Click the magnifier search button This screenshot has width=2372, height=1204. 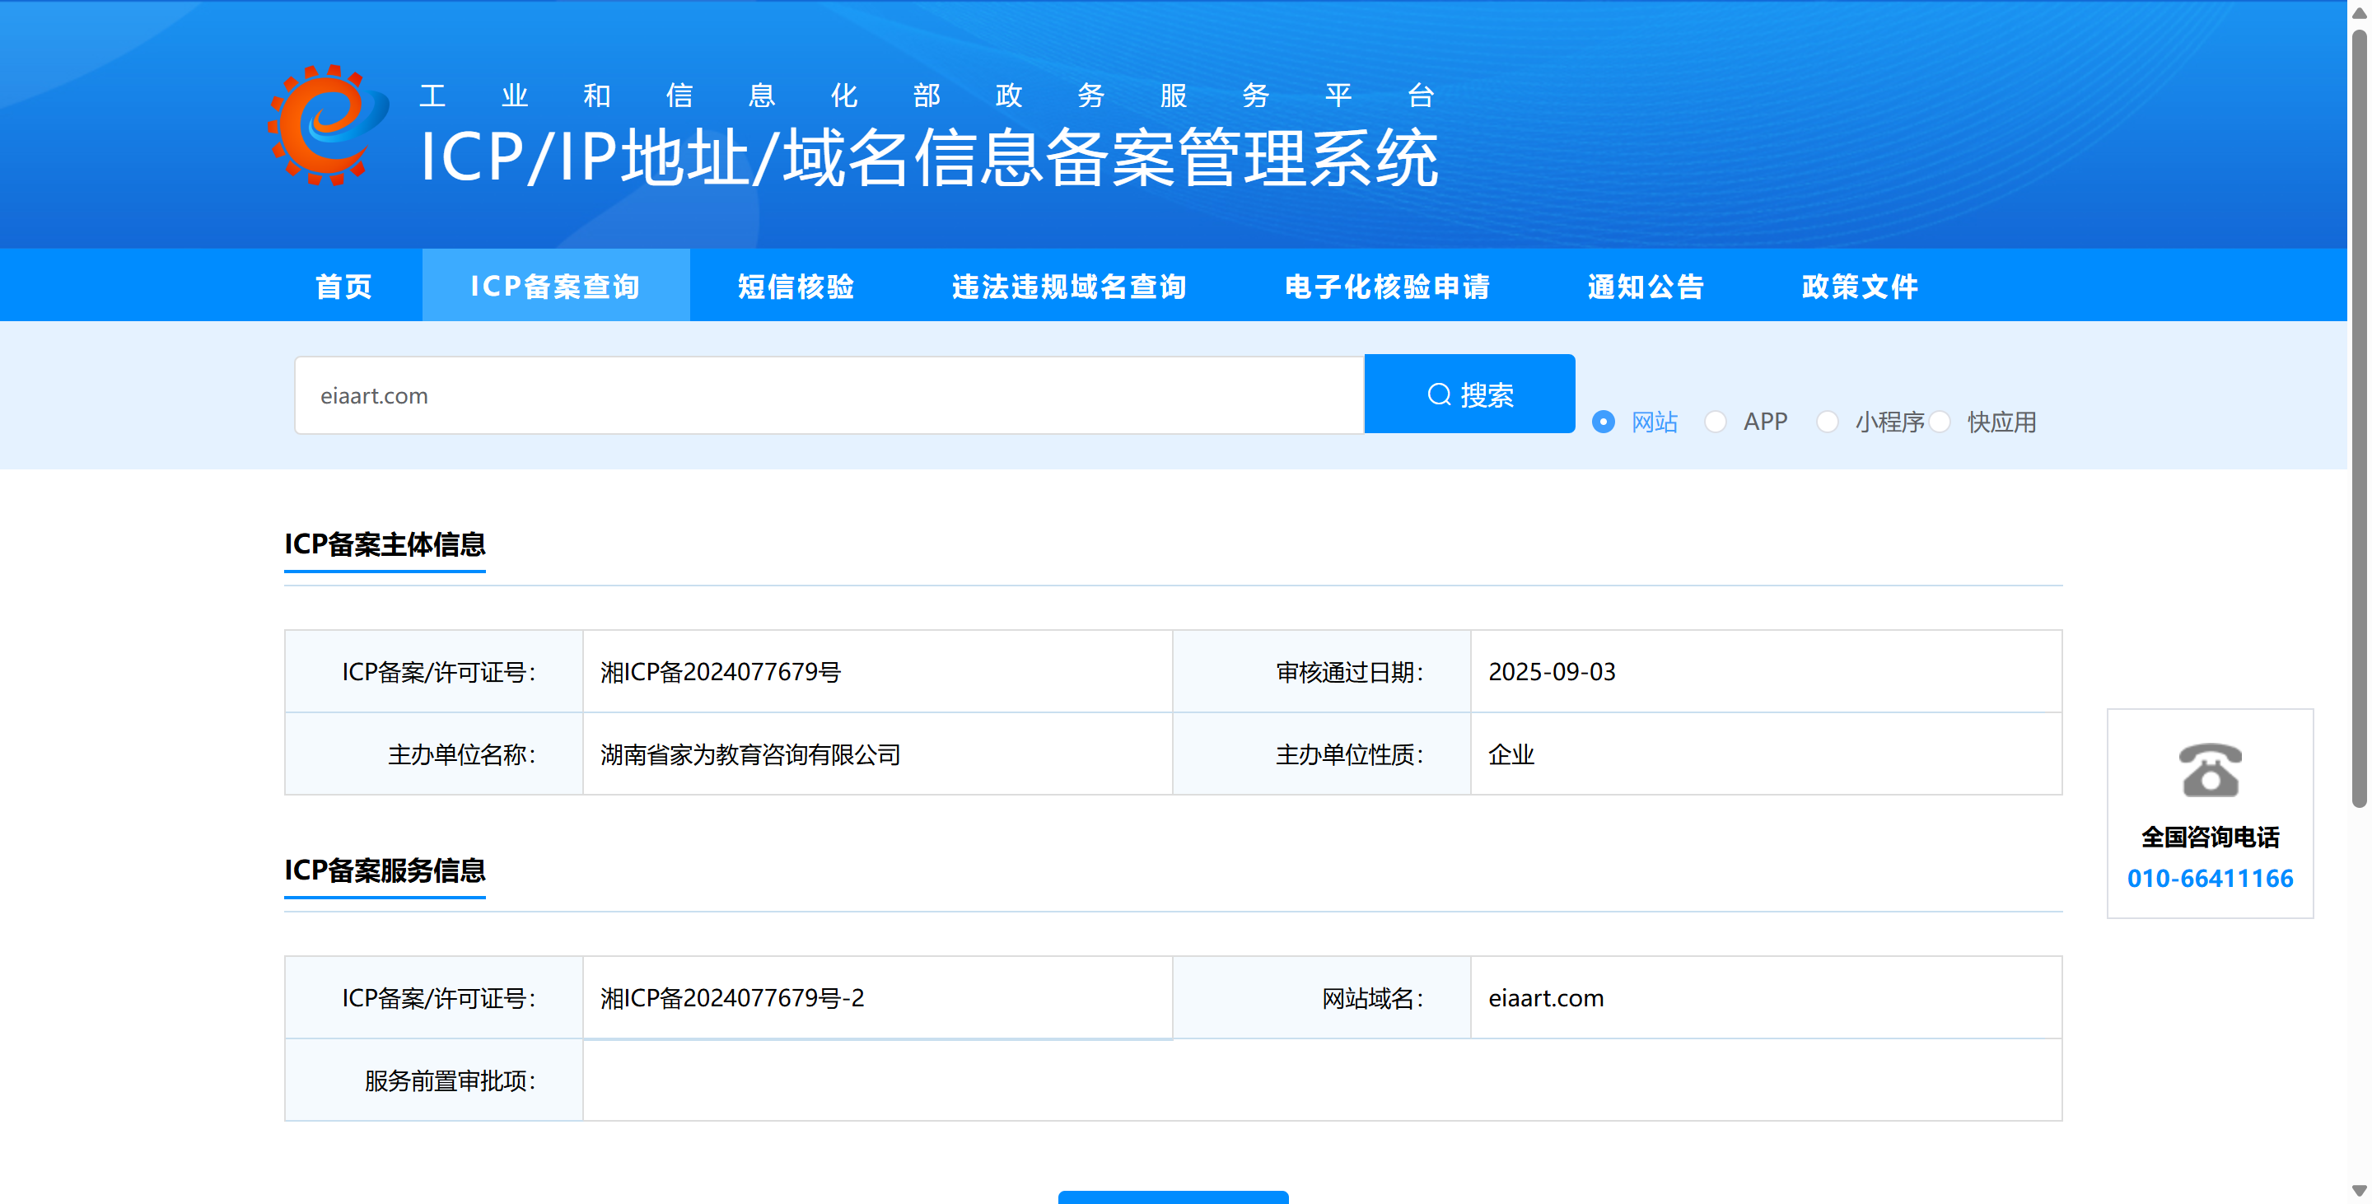coord(1468,394)
